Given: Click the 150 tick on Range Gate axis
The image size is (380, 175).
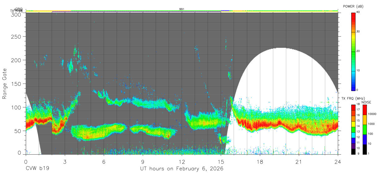Looking at the screenshot, I should tap(16, 84).
